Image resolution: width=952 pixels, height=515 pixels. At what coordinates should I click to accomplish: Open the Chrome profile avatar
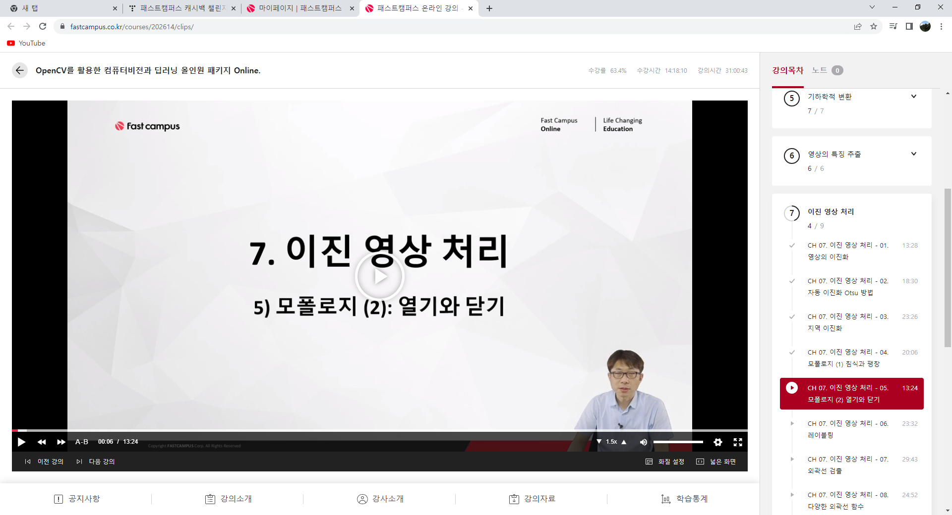pos(925,26)
